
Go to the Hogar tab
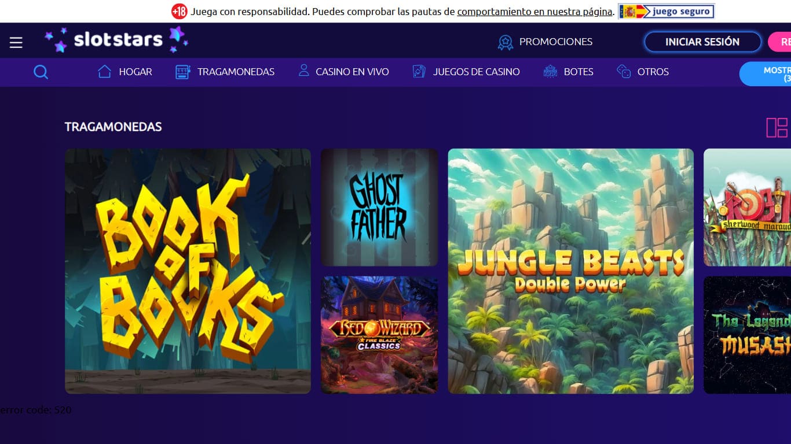[x=124, y=72]
